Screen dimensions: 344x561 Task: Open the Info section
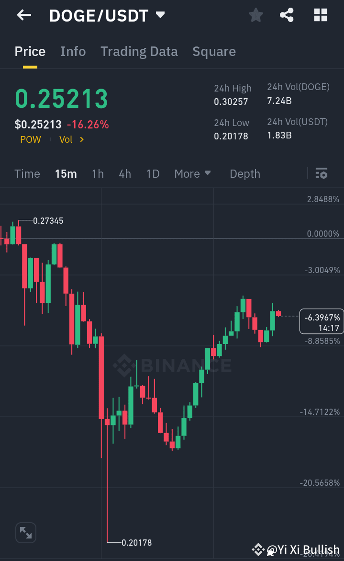(x=73, y=51)
